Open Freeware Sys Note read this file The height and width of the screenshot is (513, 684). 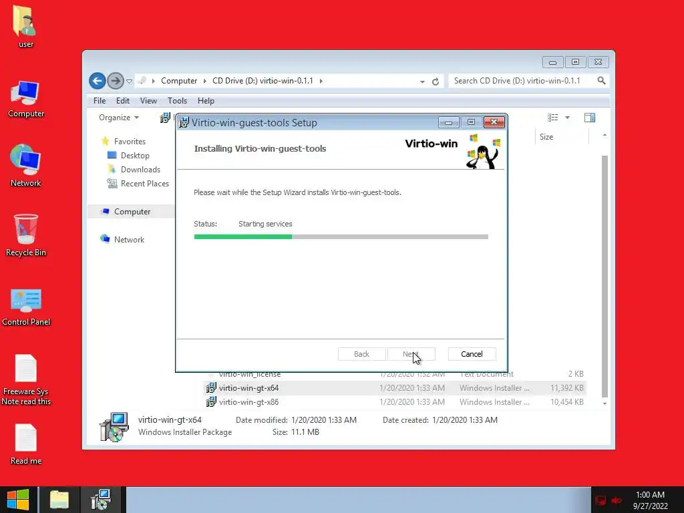click(x=26, y=379)
